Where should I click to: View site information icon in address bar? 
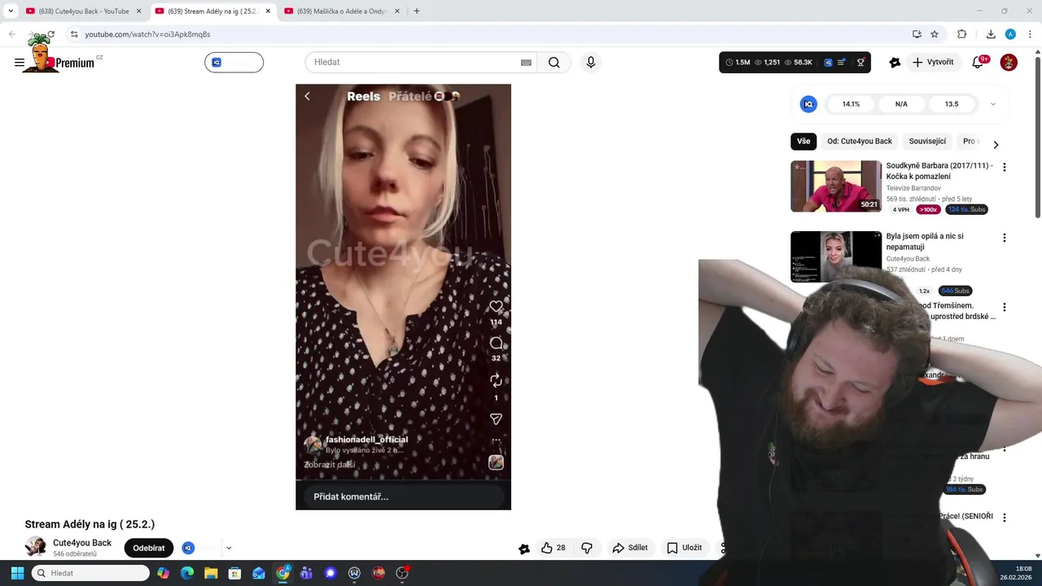click(x=74, y=34)
